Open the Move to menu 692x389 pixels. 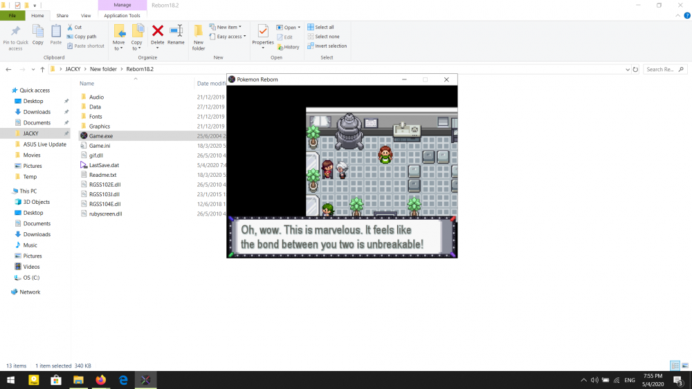coord(119,37)
